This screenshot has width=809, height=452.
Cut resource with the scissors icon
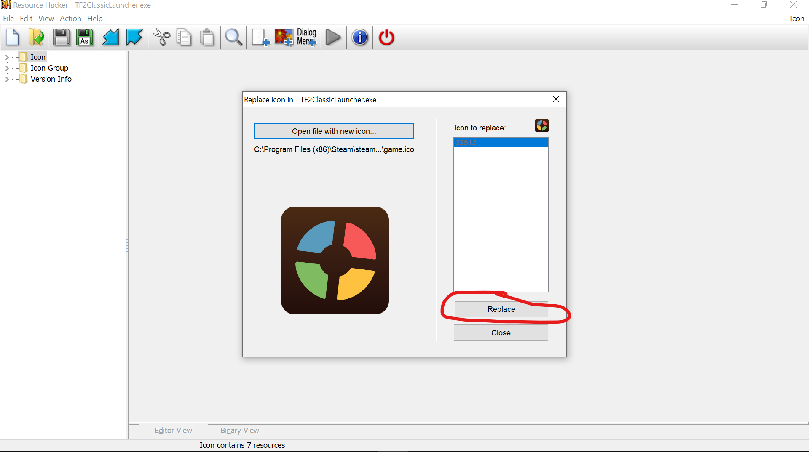(x=161, y=37)
